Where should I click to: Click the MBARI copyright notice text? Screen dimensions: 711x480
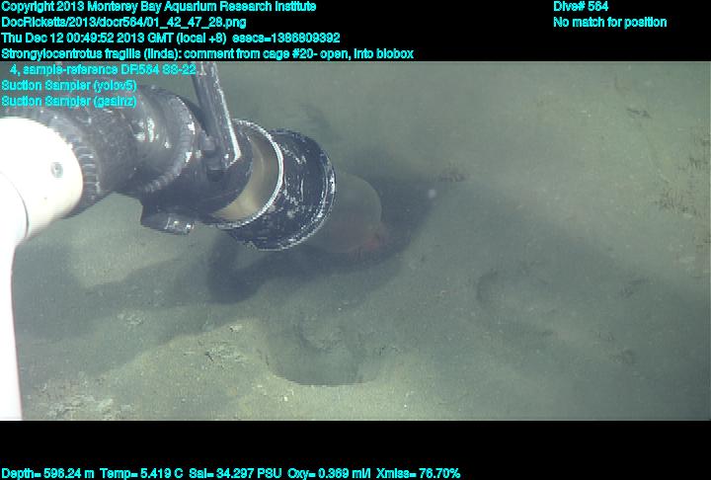158,7
